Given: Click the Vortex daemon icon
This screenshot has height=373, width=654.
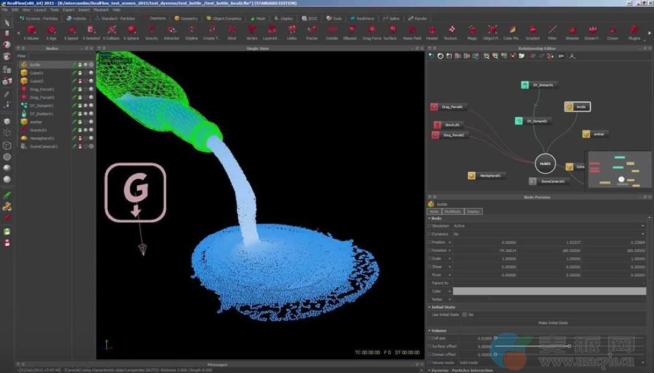Looking at the screenshot, I should (x=251, y=30).
